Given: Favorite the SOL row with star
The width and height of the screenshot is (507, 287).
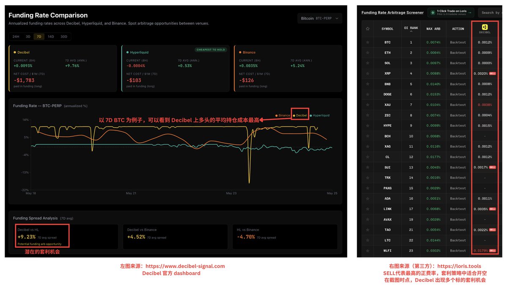Looking at the screenshot, I should tap(368, 63).
